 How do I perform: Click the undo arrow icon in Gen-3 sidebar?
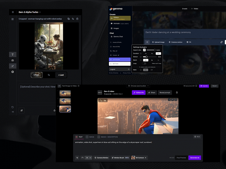(x=13, y=107)
